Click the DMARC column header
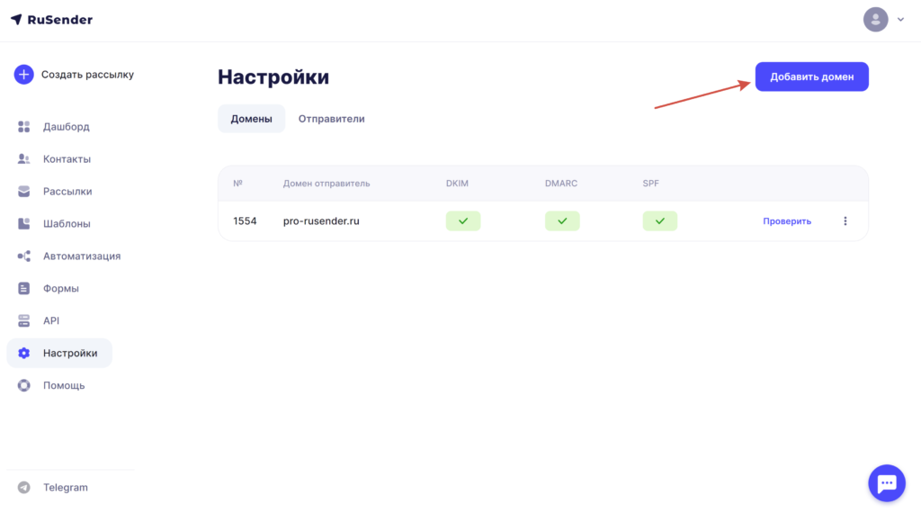 pos(561,184)
